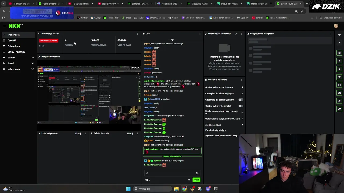Viewport: 344px width, 193px height.
Task: Open a new browser tab
Action: click(x=307, y=4)
